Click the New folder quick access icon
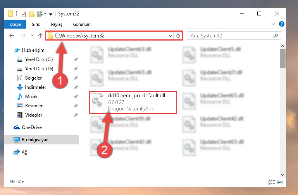This screenshot has height=195, width=298. click(32, 14)
